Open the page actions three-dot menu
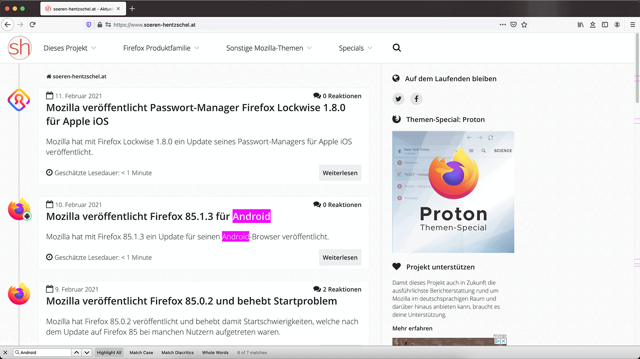The width and height of the screenshot is (640, 359). [503, 25]
